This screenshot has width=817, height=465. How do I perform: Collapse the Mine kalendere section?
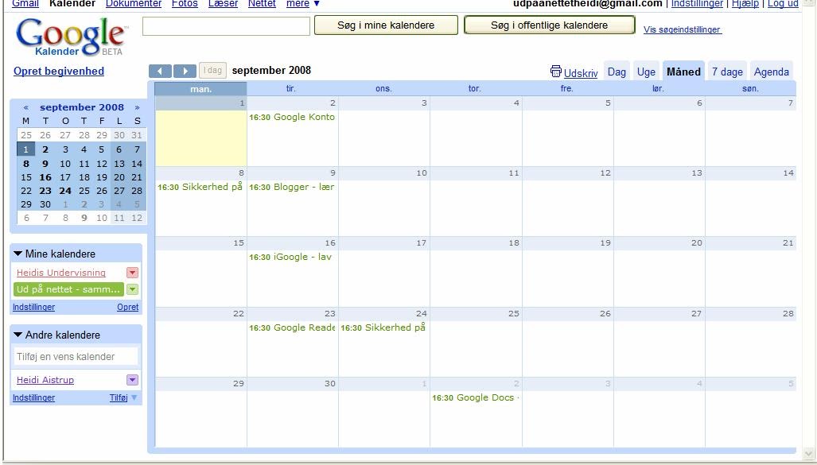(x=18, y=254)
